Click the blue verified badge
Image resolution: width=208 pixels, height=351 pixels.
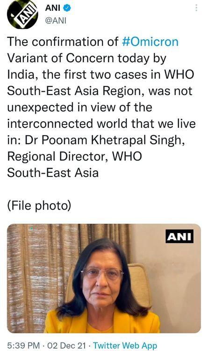(67, 8)
